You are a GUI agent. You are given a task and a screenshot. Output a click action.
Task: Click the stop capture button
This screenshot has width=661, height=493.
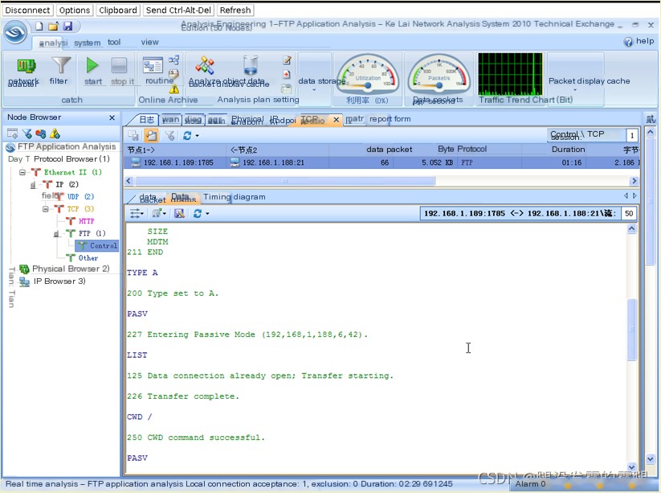(119, 66)
